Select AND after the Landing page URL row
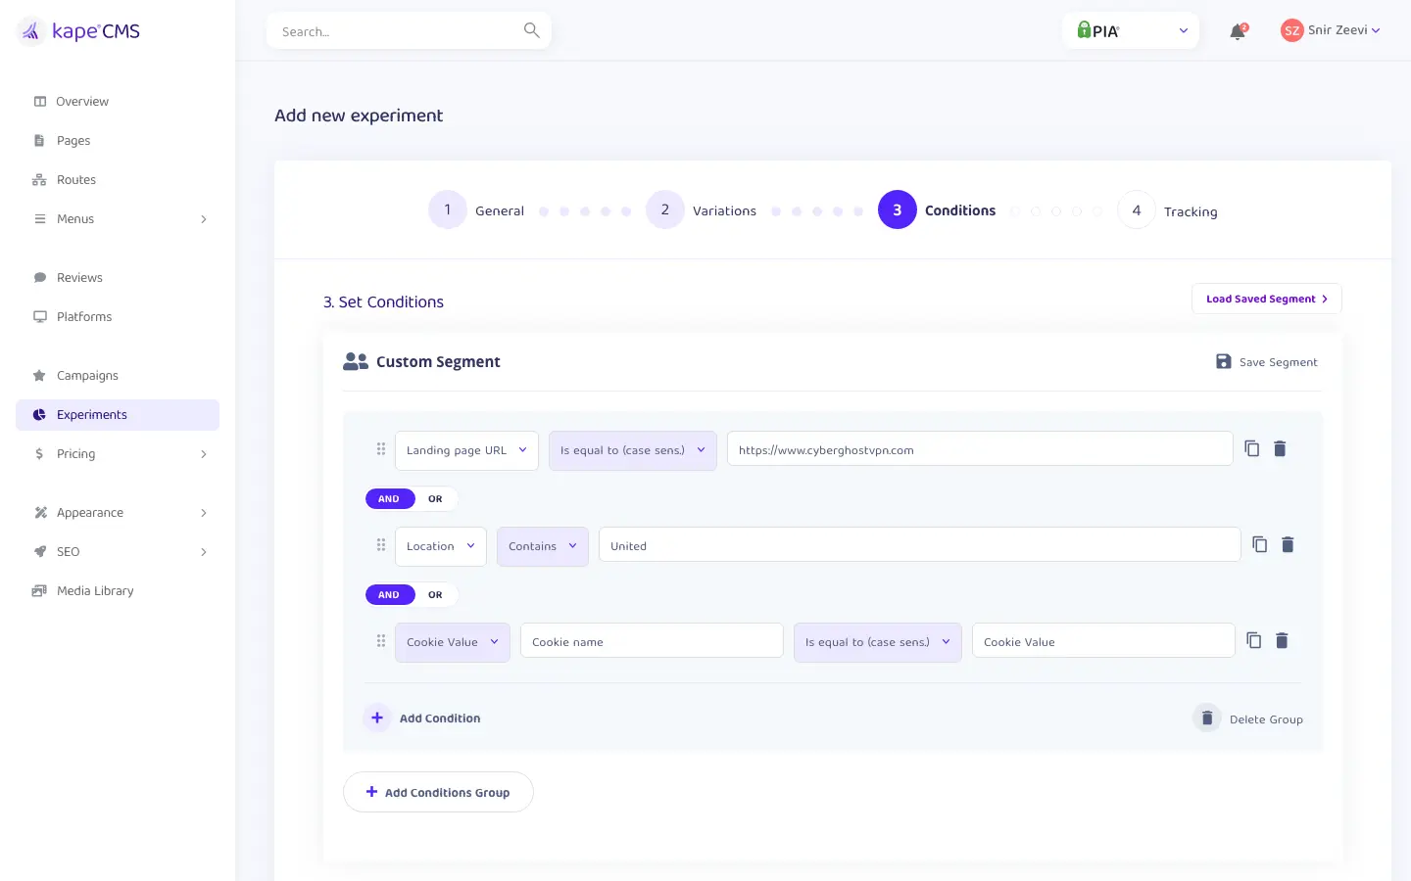This screenshot has height=881, width=1411. coord(389,498)
